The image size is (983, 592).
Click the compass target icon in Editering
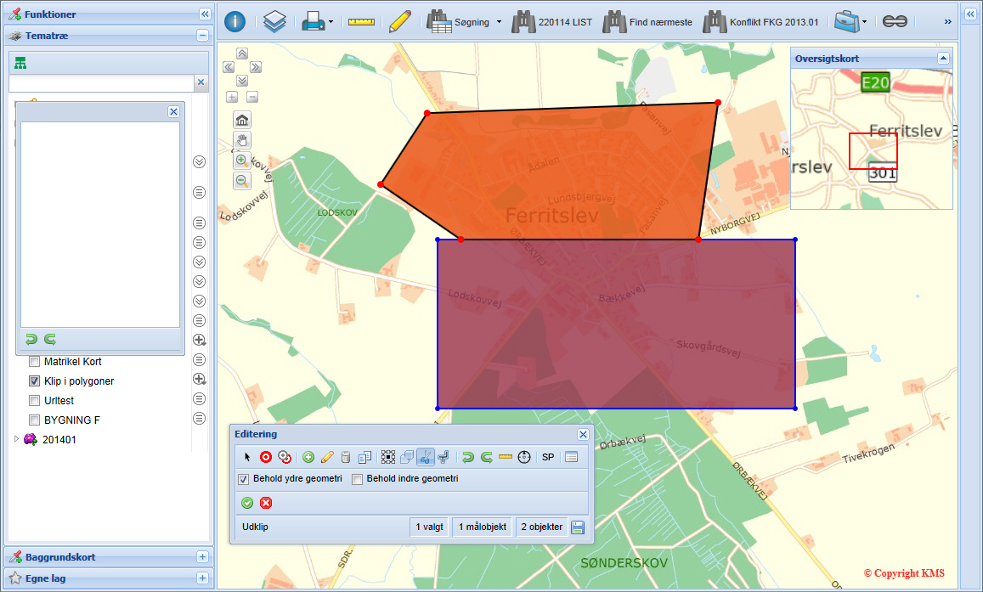pos(524,457)
